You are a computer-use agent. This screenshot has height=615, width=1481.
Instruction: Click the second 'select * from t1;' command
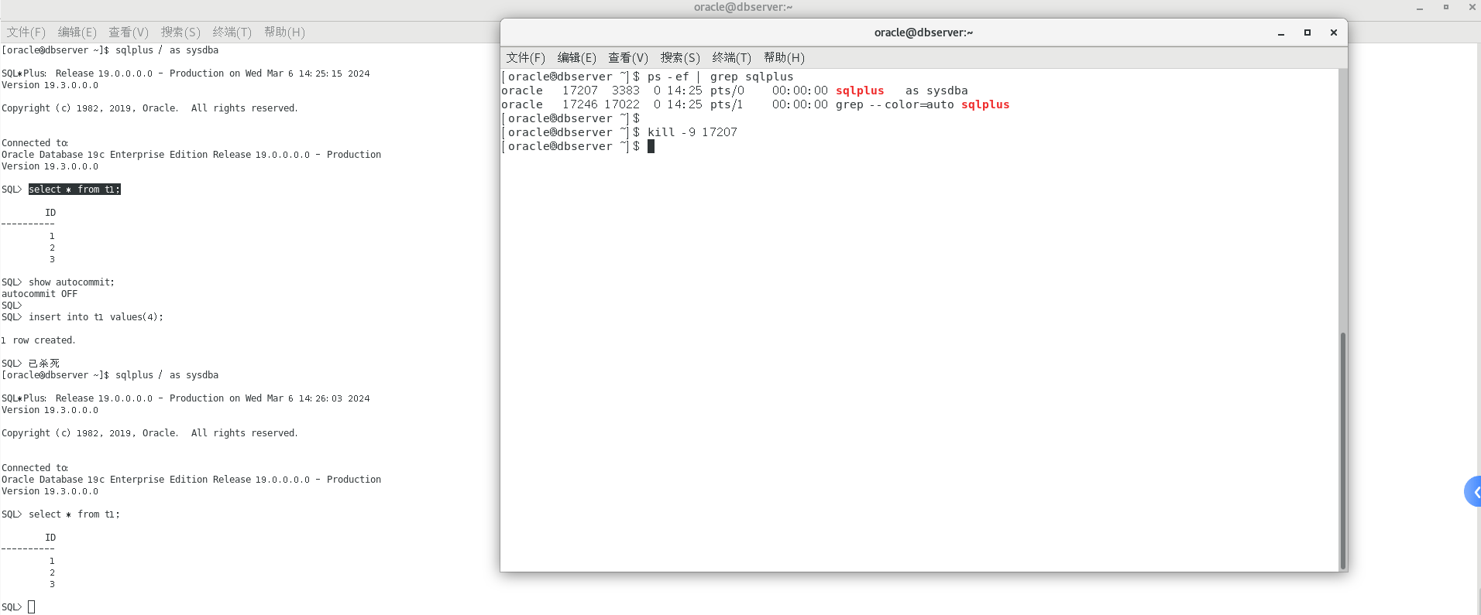point(74,514)
